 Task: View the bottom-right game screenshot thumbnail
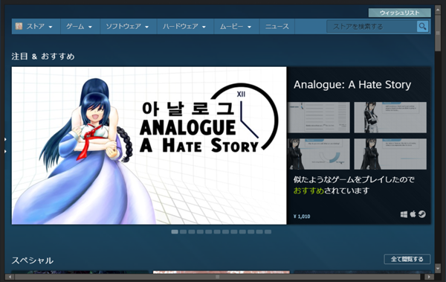point(390,154)
